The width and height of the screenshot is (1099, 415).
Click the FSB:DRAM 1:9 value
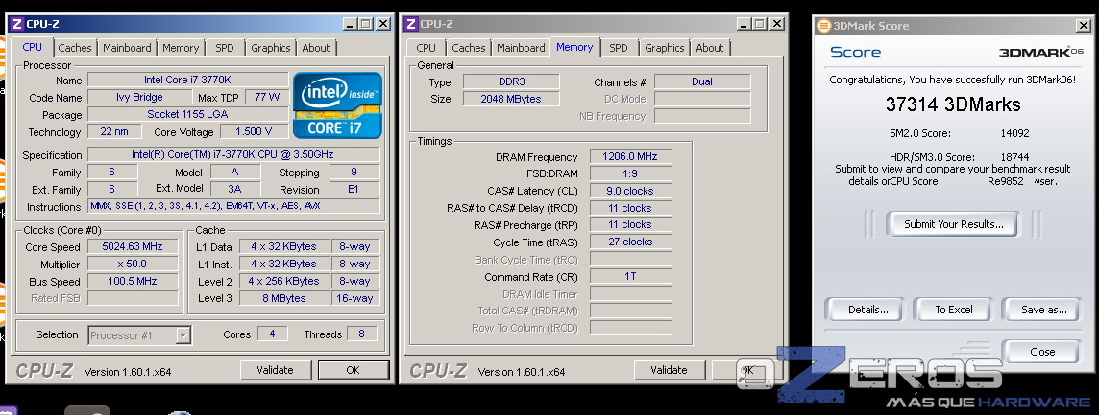[631, 173]
